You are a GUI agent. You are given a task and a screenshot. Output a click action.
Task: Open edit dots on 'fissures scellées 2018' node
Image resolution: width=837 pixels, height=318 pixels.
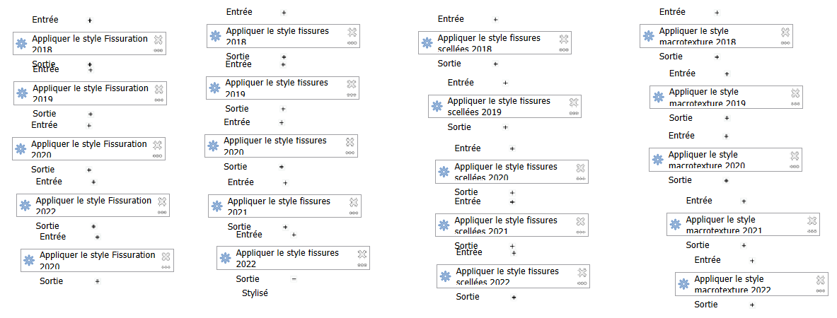[x=564, y=50]
